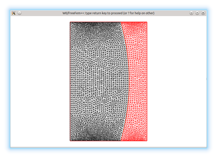The height and width of the screenshot is (158, 217).
Task: Minimize the FreeFem++ window
Action: point(191,13)
